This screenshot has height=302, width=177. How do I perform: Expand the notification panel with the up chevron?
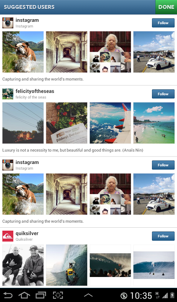point(88,295)
